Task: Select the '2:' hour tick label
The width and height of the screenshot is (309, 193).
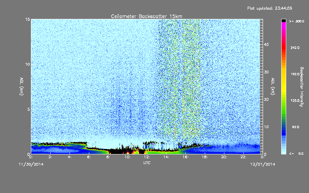Action: (x=50, y=157)
